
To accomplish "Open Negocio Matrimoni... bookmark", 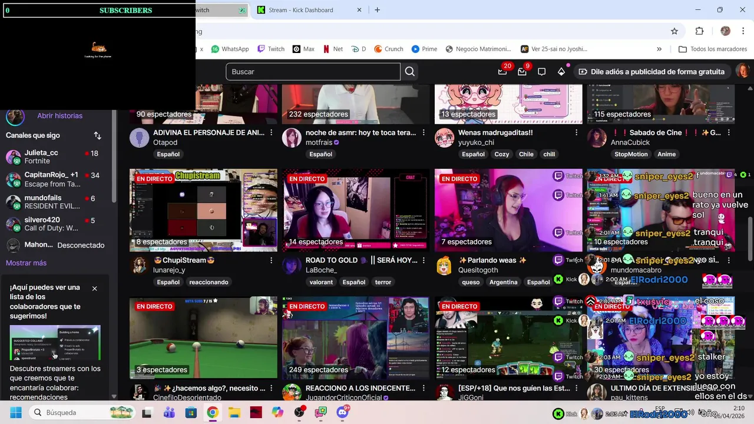I will click(x=478, y=49).
